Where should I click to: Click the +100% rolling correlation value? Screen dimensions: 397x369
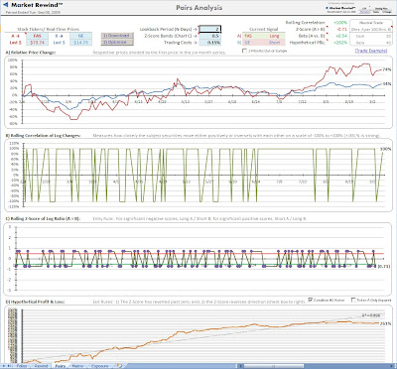[x=340, y=23]
